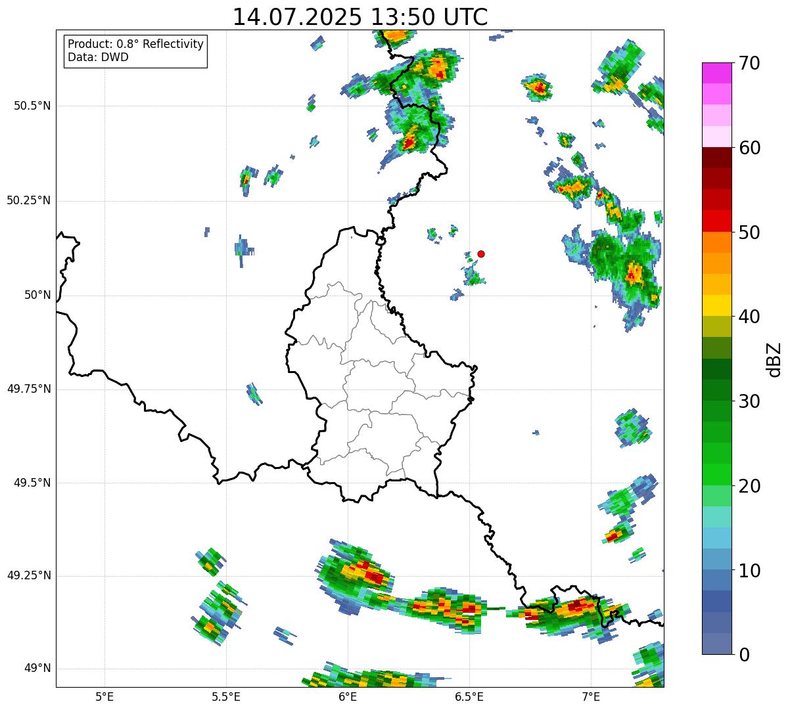Click the red location marker dot
The image size is (790, 710).
click(481, 254)
